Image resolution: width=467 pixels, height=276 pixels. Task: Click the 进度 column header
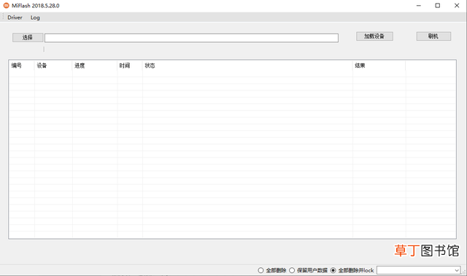95,66
